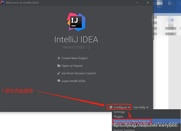Open the Get Help menu

(141, 107)
